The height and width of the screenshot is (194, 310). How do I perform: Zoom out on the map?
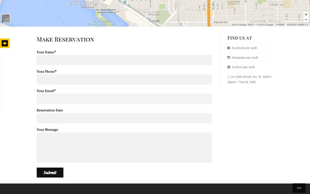[x=306, y=19]
